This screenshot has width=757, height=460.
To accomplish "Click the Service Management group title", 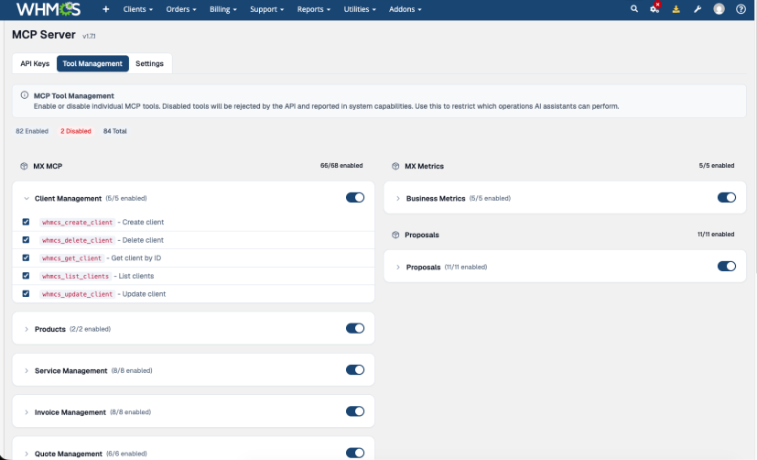I will [71, 370].
